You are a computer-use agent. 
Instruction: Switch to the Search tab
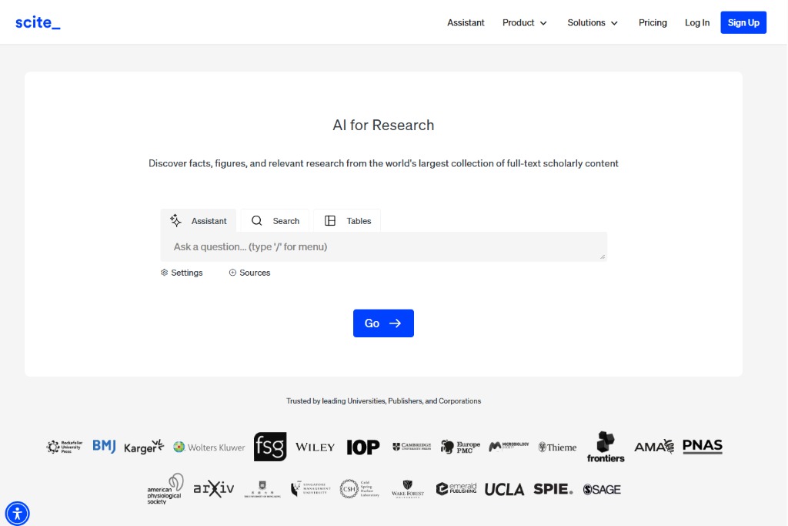click(275, 221)
